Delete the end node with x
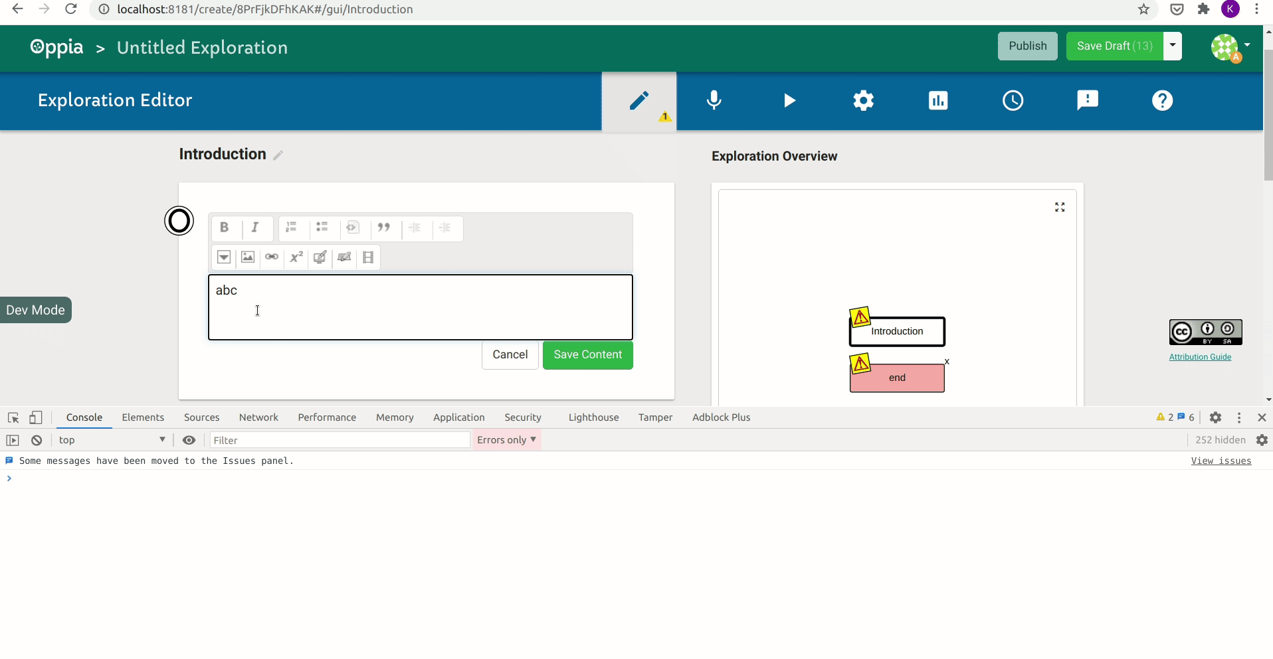Screen dimensions: 1273x659 point(947,362)
